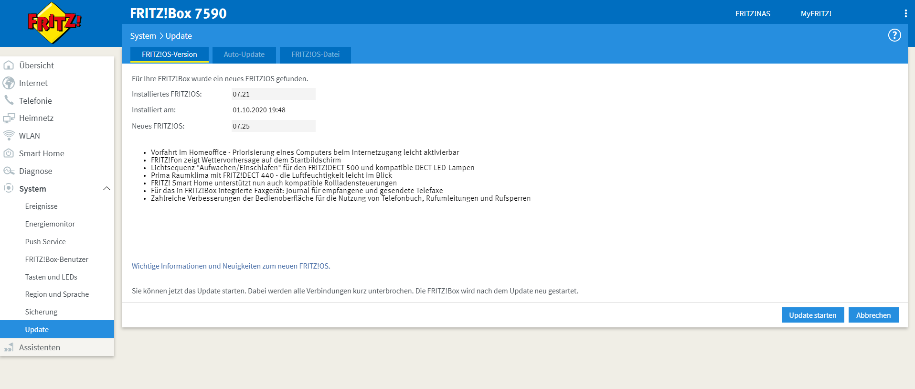Image resolution: width=915 pixels, height=389 pixels.
Task: Open the Wichtige Informationen und Neuigkeiten link
Action: click(231, 266)
